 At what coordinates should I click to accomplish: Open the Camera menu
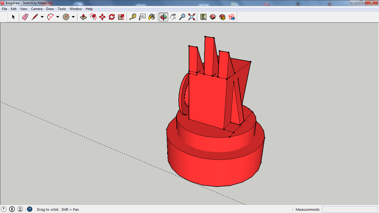point(37,9)
